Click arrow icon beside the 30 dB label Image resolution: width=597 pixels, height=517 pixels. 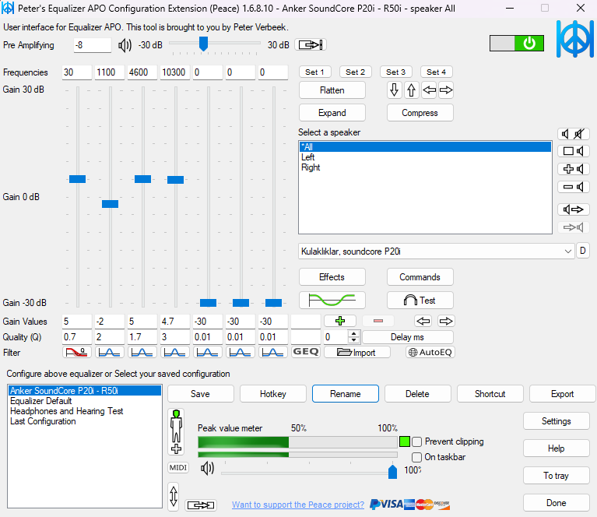pos(311,45)
